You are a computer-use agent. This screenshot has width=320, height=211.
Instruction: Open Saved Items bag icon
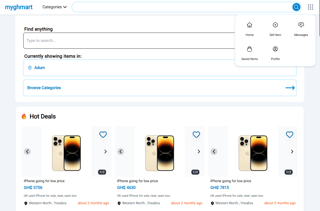tap(249, 49)
